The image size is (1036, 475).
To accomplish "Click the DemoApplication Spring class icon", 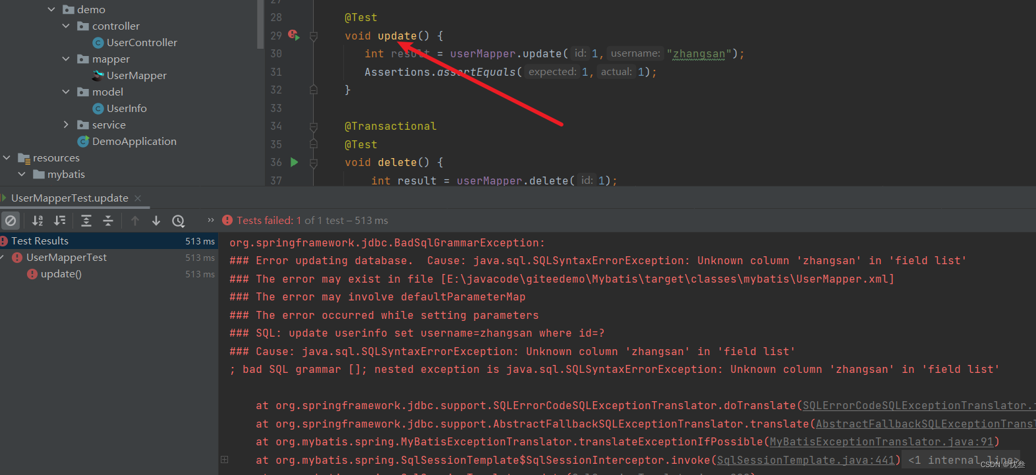I will click(83, 141).
